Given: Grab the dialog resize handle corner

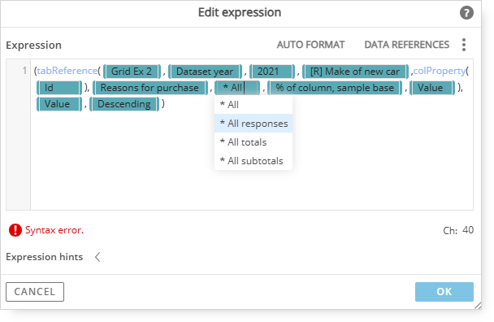Looking at the screenshot, I should [x=478, y=305].
